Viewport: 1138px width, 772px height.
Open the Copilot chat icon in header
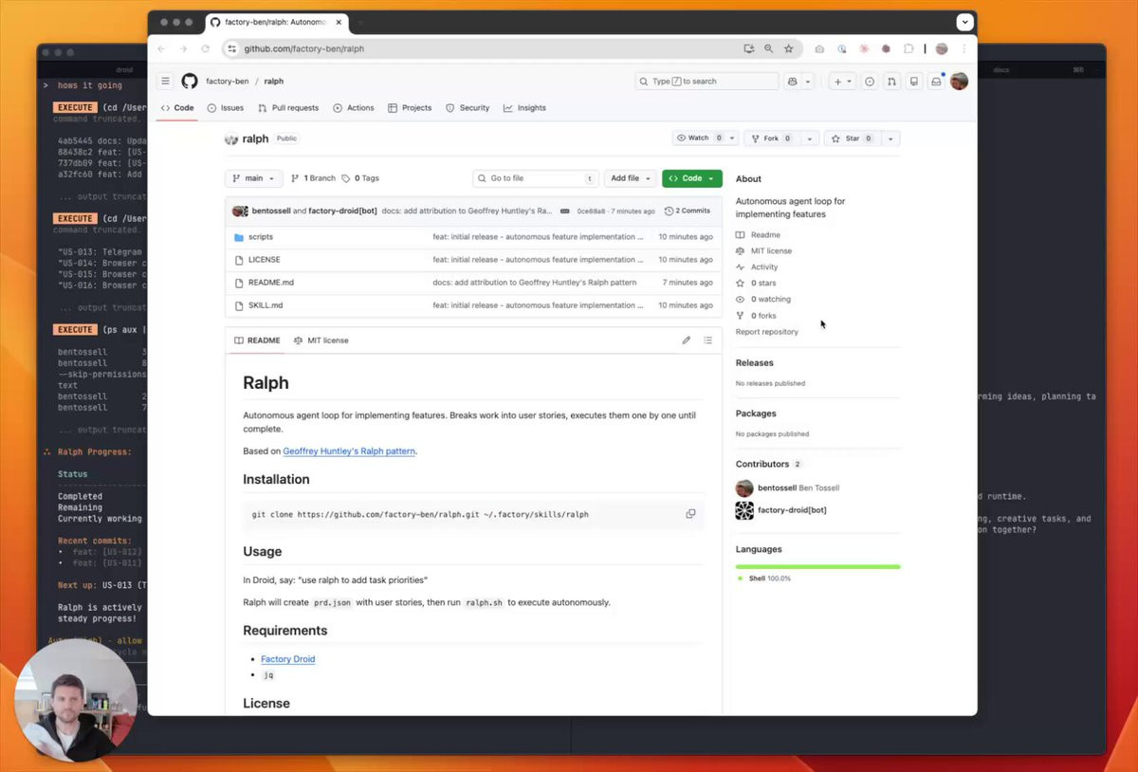pyautogui.click(x=793, y=82)
